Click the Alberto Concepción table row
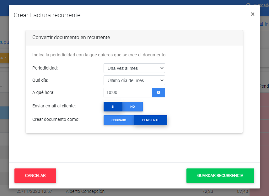The height and width of the screenshot is (196, 269). [x=85, y=191]
